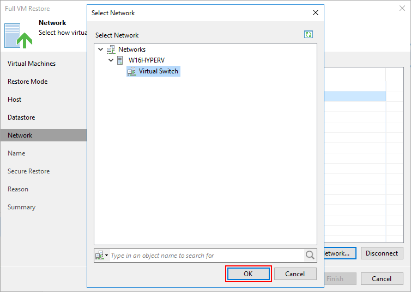The height and width of the screenshot is (292, 411).
Task: Click the Virtual Switch network icon
Action: [131, 71]
